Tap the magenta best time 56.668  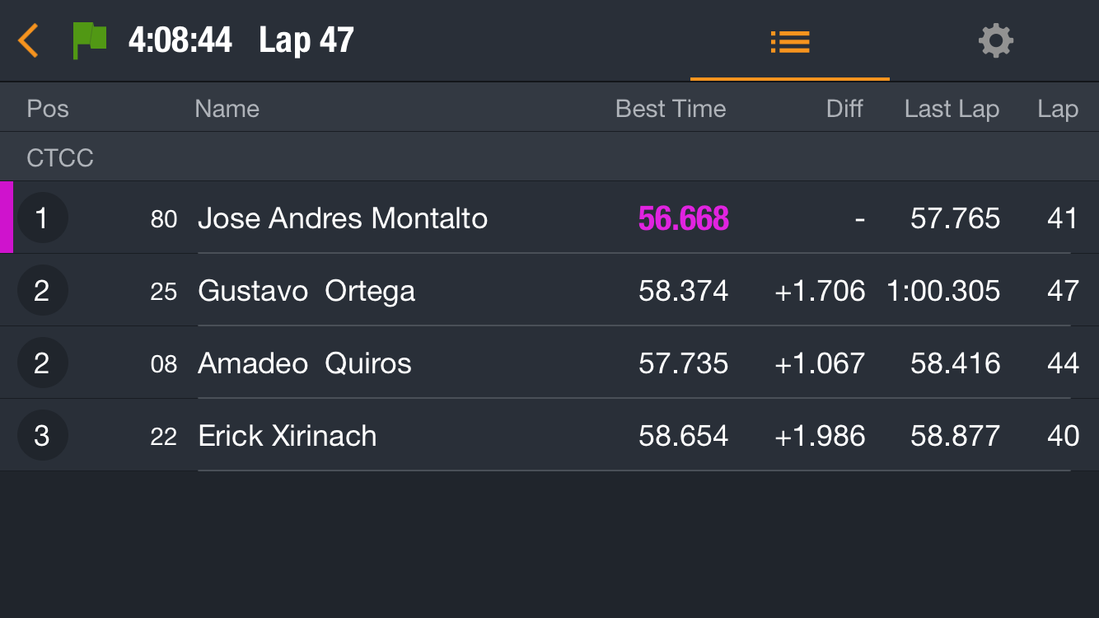coord(684,218)
